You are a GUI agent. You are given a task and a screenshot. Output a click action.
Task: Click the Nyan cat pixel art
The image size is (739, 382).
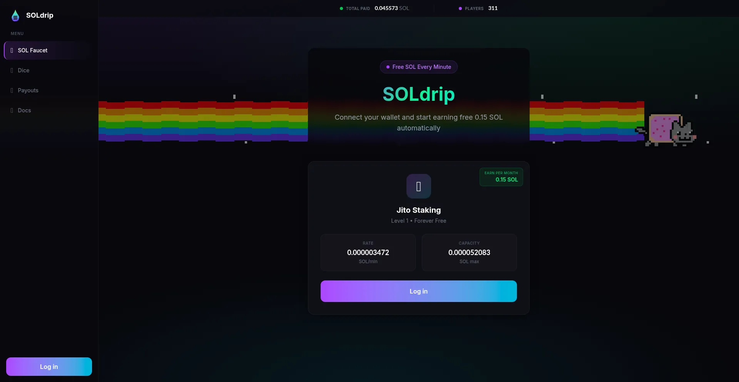tap(666, 130)
